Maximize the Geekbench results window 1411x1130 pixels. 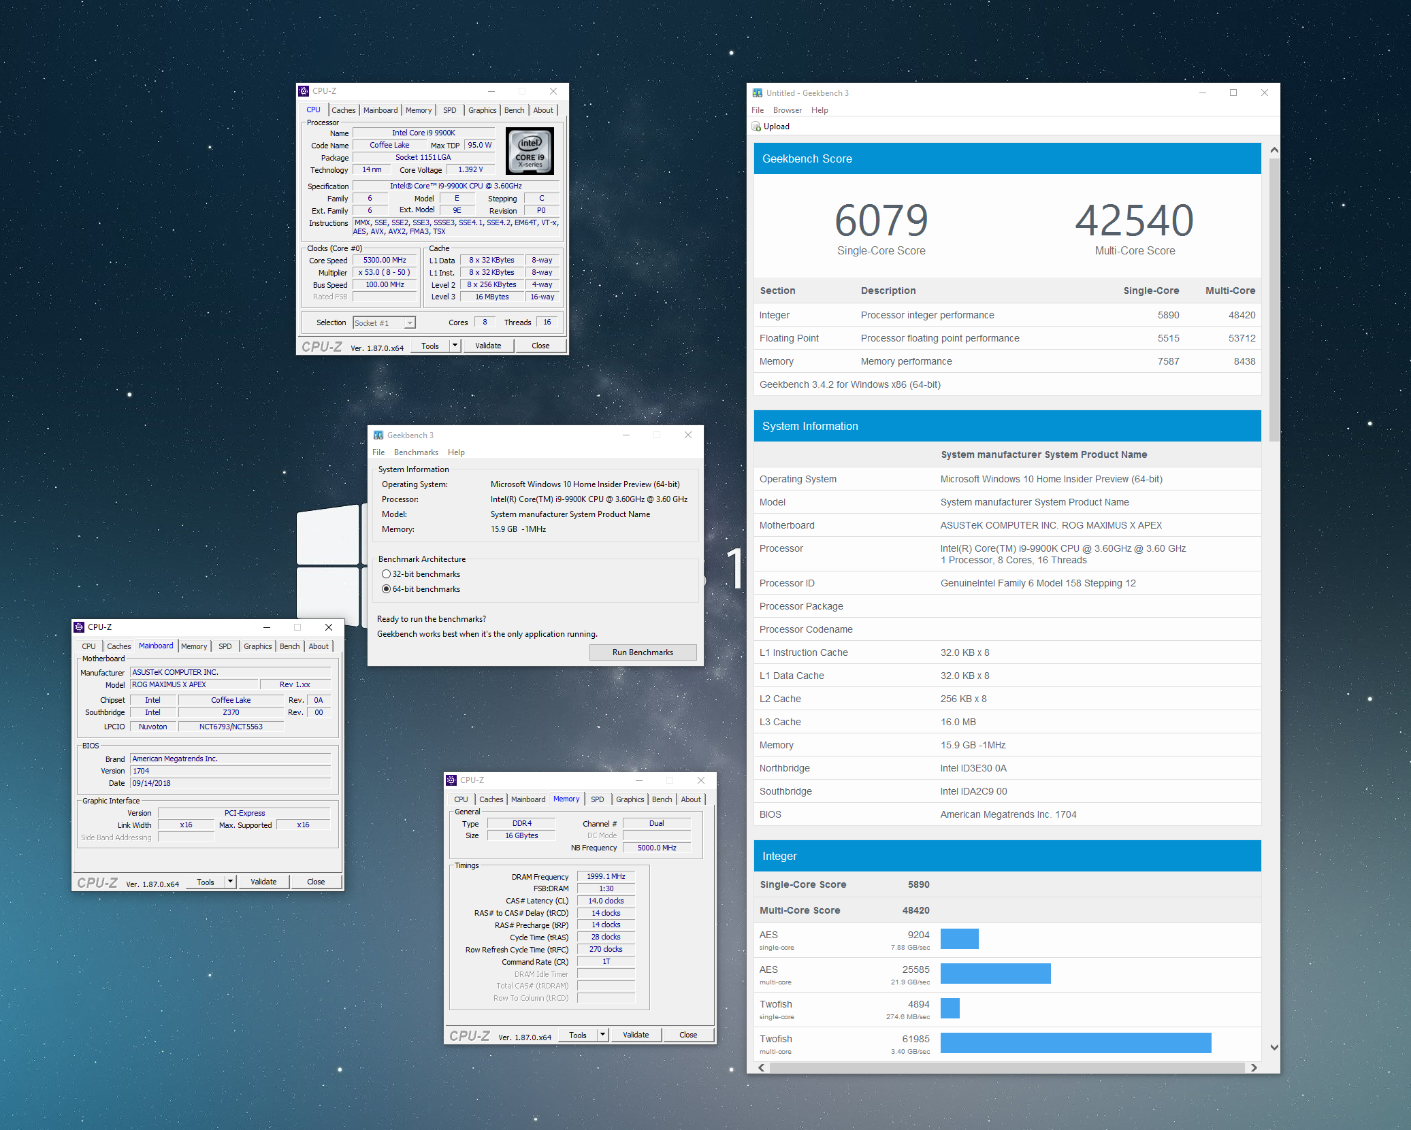[x=1233, y=93]
